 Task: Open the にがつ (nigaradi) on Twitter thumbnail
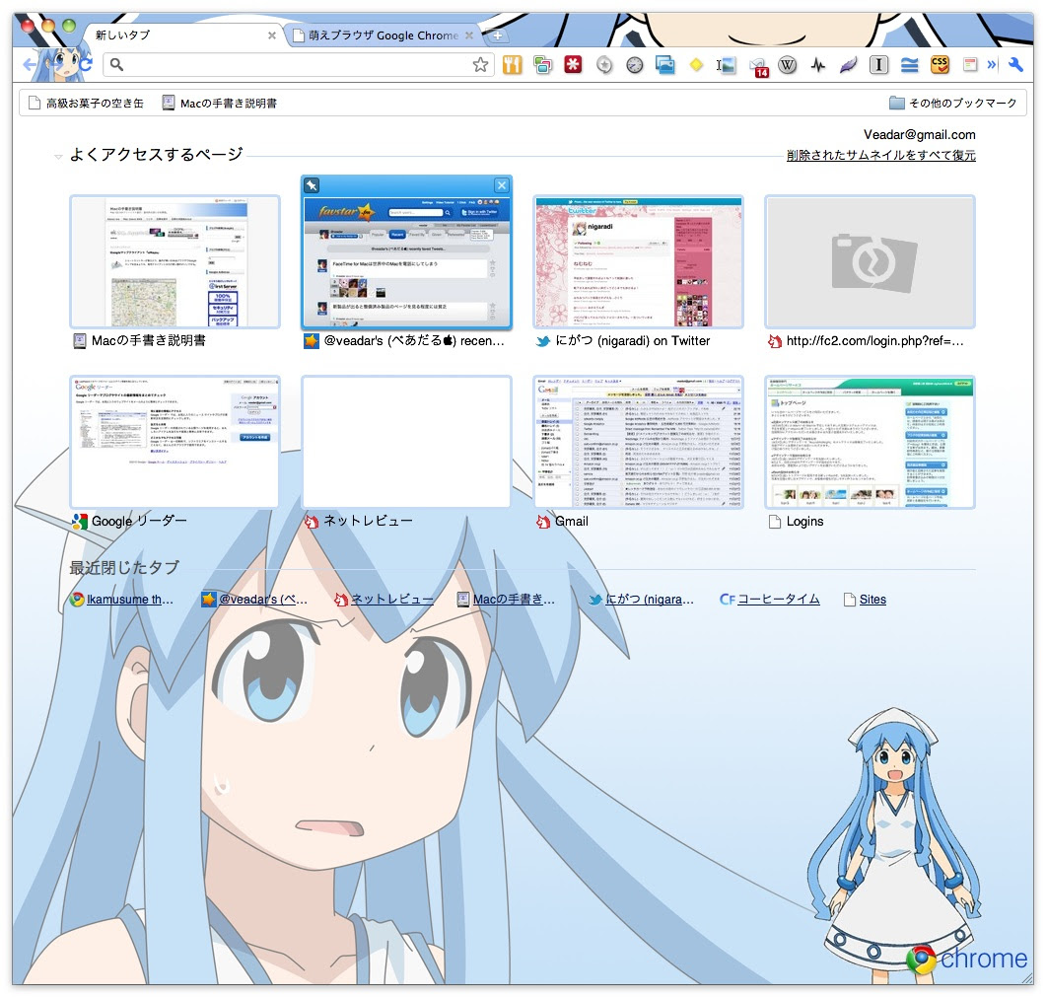pyautogui.click(x=639, y=261)
